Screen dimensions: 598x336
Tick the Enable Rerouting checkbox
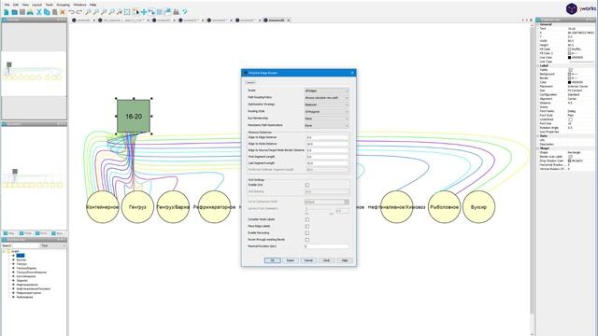point(307,233)
